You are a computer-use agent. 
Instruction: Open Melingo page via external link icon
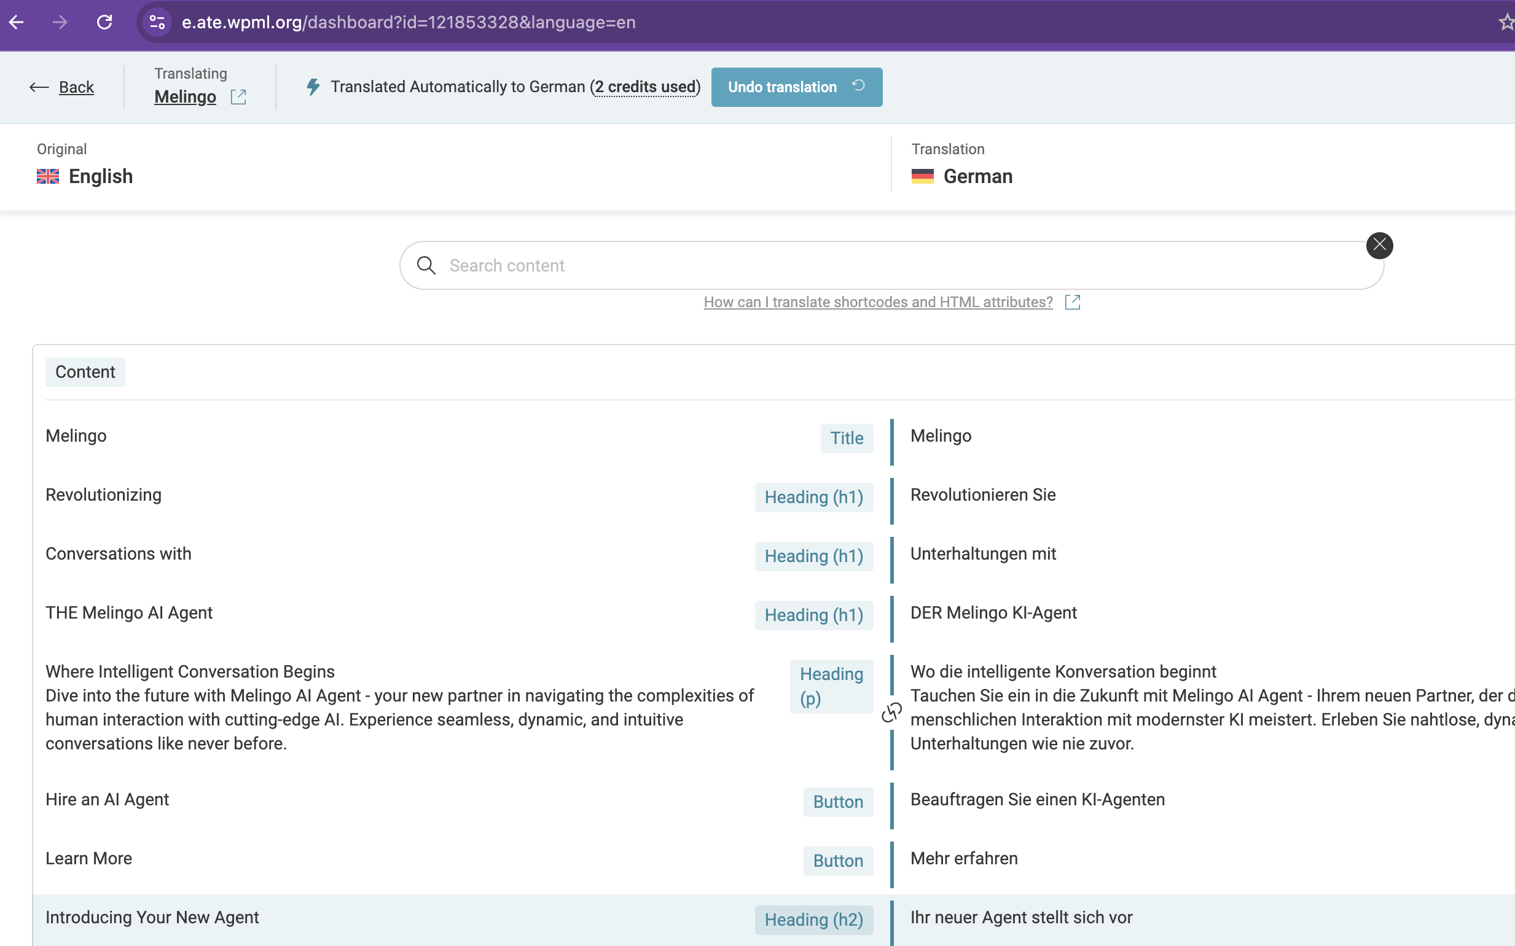[x=238, y=97]
